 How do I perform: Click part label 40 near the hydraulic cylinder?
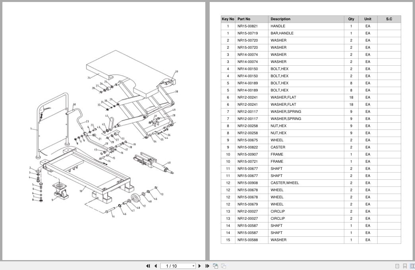point(169,163)
